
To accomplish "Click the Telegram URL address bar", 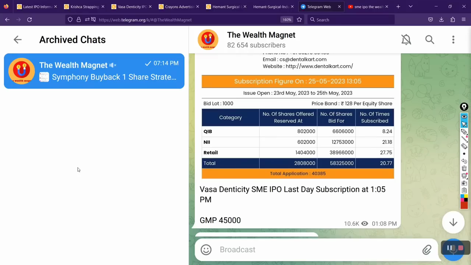I will coord(145,20).
